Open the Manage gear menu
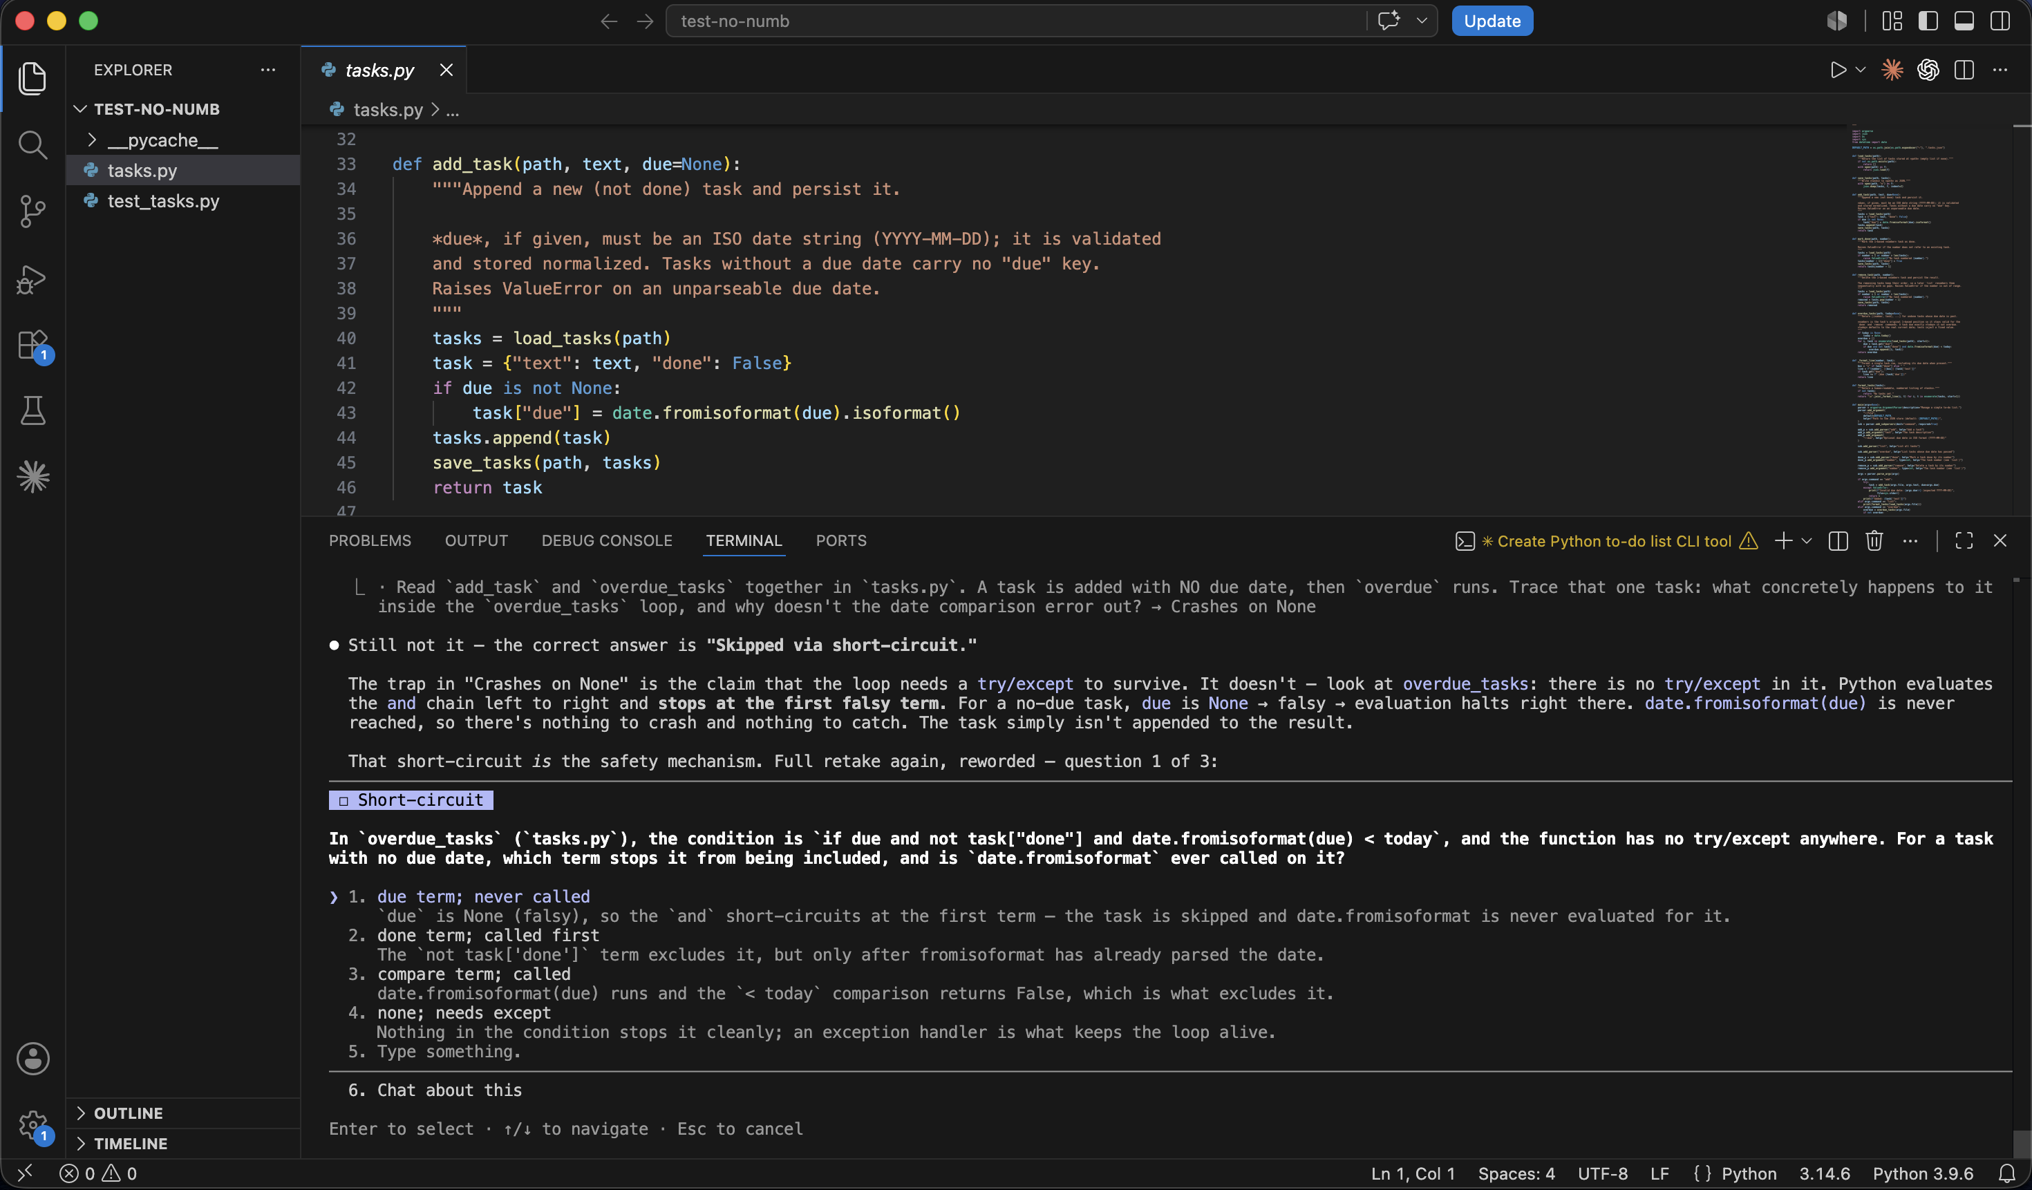This screenshot has height=1190, width=2032. (x=32, y=1125)
